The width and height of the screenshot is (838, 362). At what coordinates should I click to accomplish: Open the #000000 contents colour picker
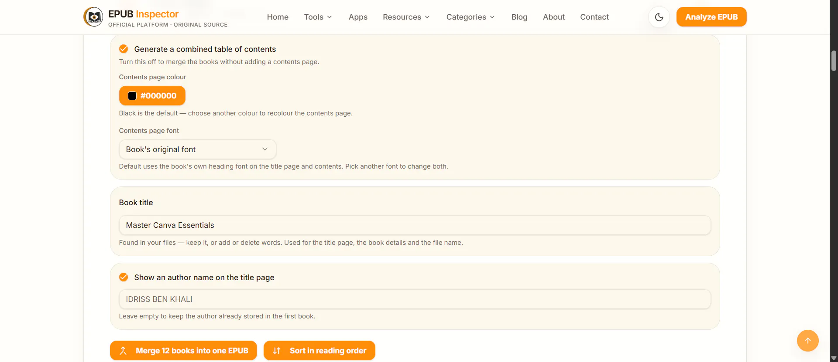point(152,96)
